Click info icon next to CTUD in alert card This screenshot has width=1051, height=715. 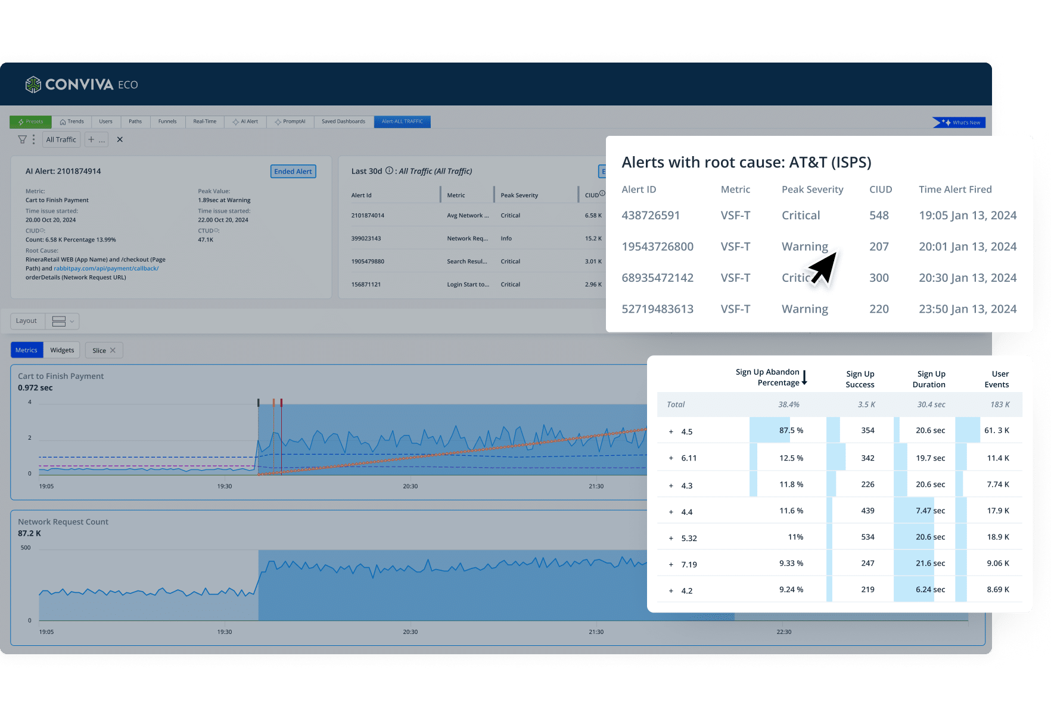(x=216, y=231)
